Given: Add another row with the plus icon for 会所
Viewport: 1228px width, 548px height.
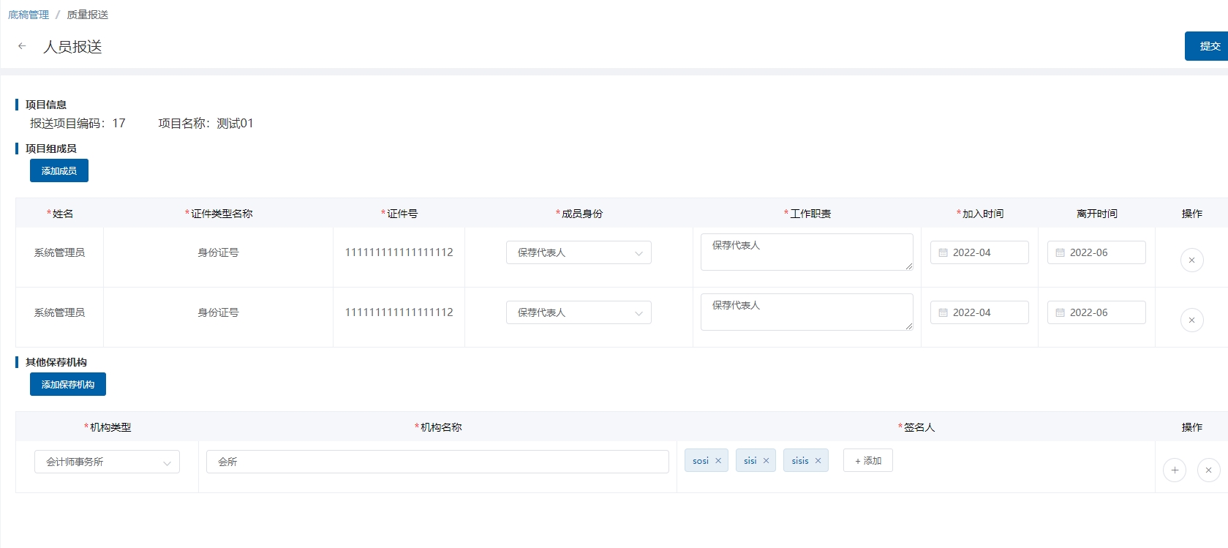Looking at the screenshot, I should tap(1175, 470).
